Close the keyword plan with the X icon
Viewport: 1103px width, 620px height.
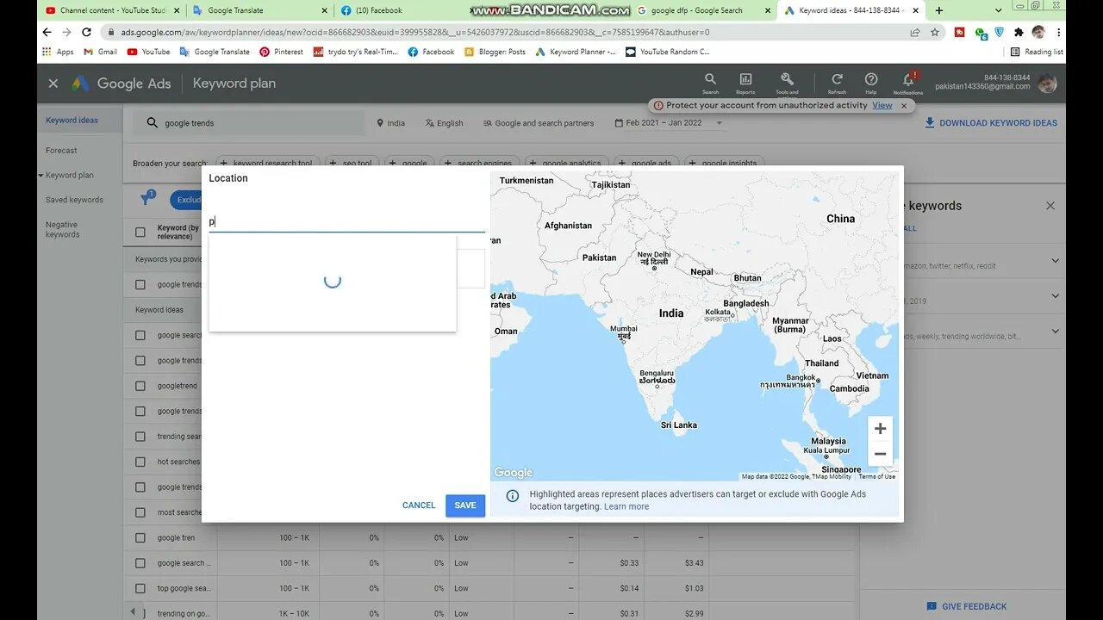[53, 84]
